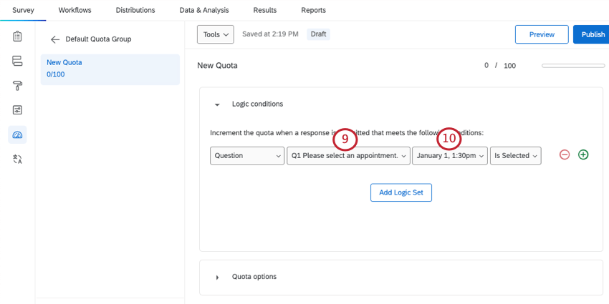609x304 pixels.
Task: Open Survey flow icon in sidebar
Action: point(18,61)
